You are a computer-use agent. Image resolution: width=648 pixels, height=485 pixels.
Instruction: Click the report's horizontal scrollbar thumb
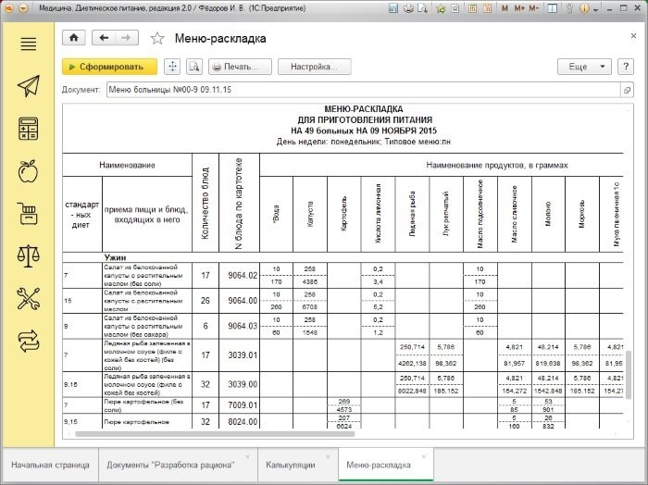pos(215,434)
